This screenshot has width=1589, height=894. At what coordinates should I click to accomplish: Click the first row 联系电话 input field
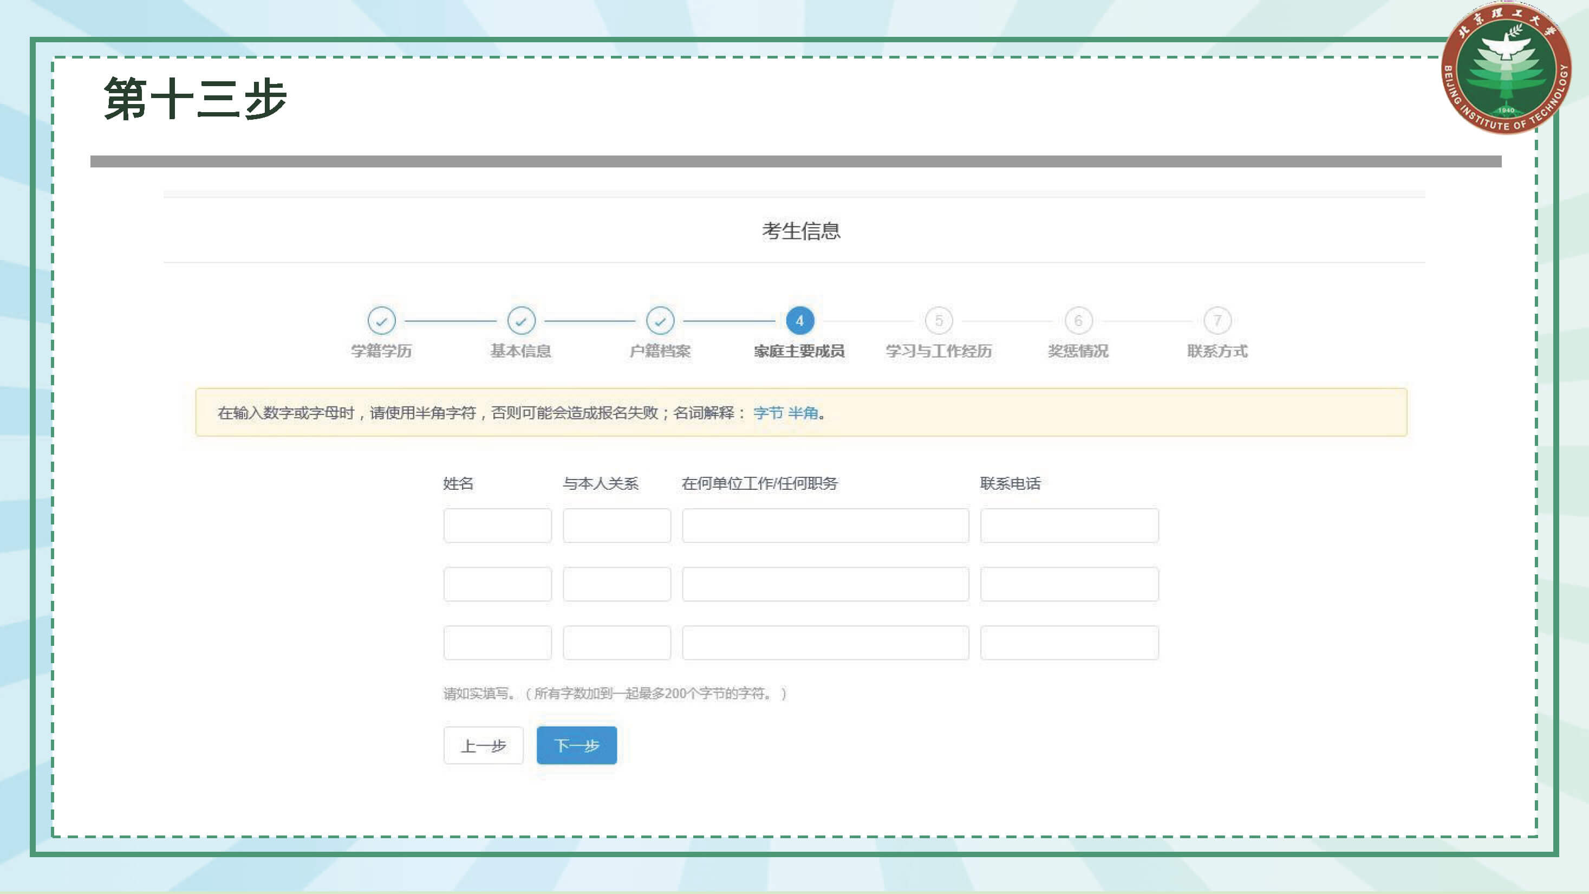[x=1069, y=526]
